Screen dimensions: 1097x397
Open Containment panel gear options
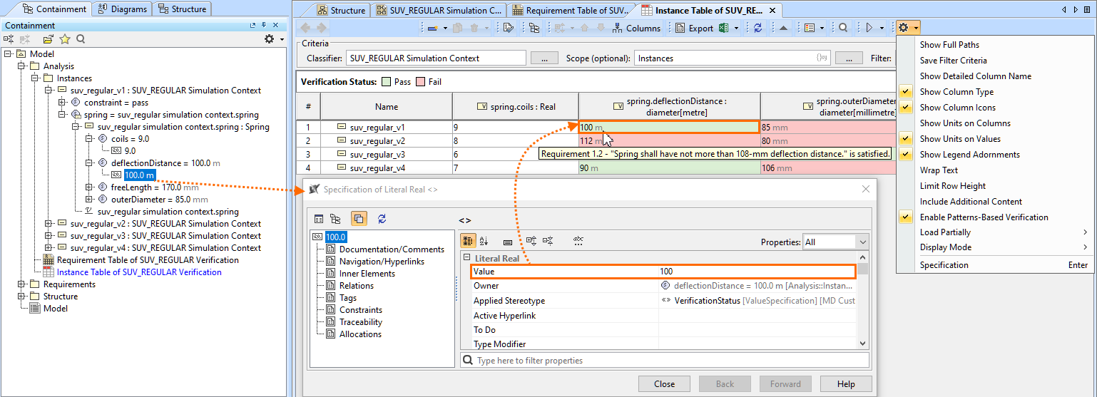tap(270, 39)
